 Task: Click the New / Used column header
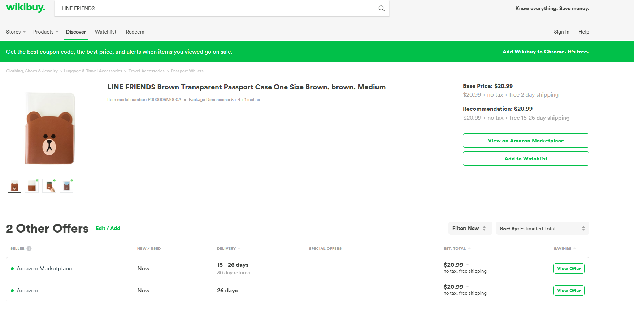click(149, 248)
